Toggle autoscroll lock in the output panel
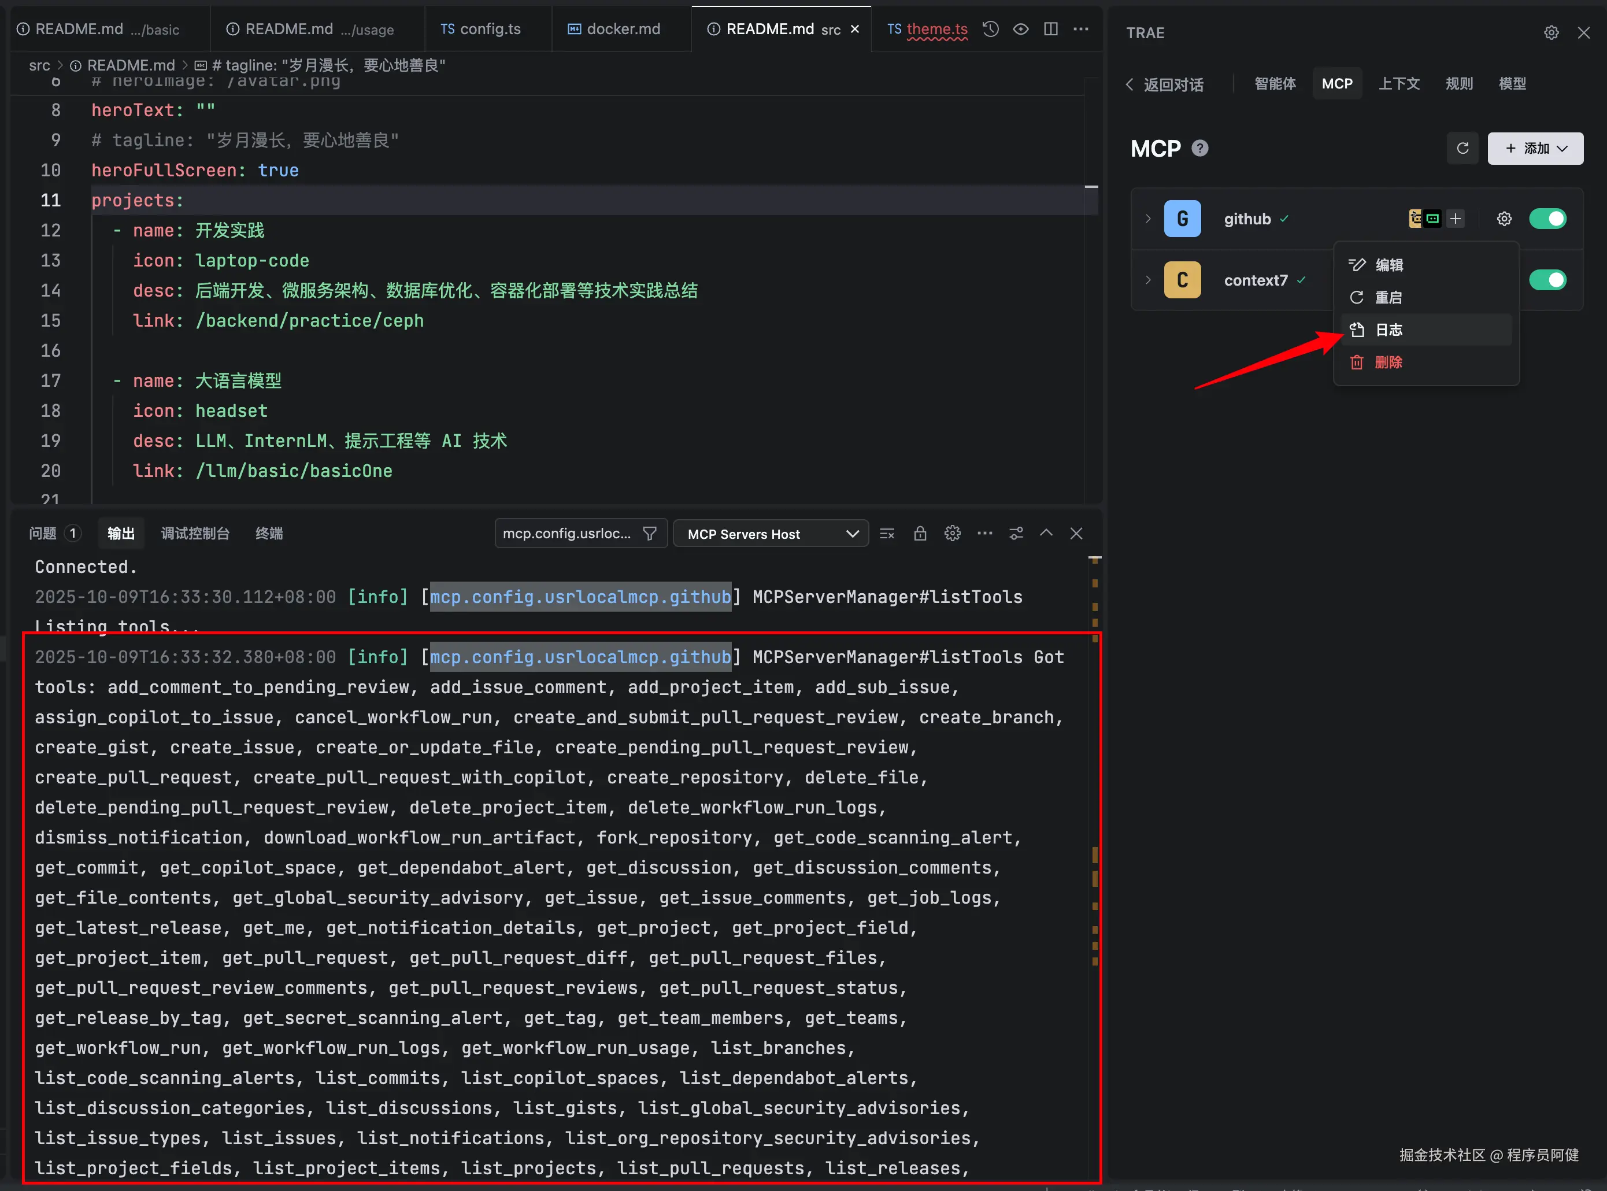1607x1191 pixels. (x=920, y=534)
